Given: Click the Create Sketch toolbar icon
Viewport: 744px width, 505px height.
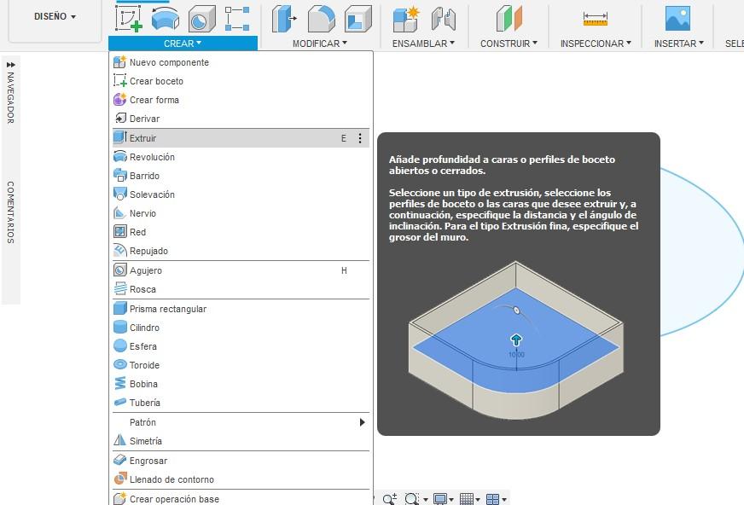Looking at the screenshot, I should pyautogui.click(x=129, y=19).
